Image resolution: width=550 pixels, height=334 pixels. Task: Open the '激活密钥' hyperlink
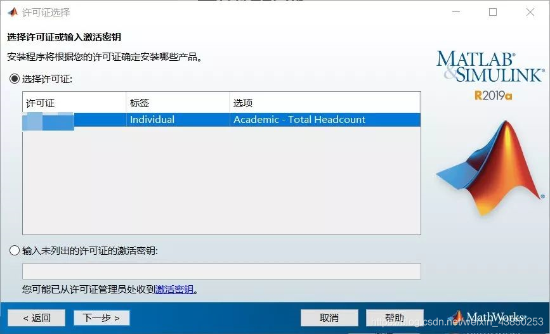click(174, 290)
